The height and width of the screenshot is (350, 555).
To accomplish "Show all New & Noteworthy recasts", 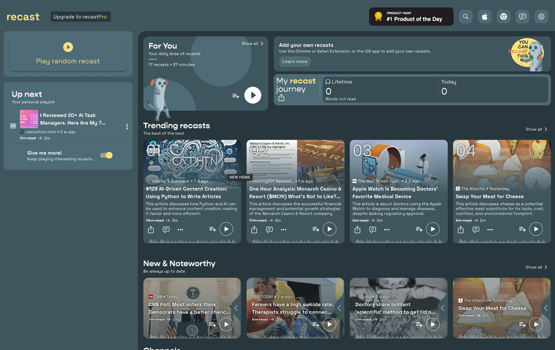I will coord(536,267).
